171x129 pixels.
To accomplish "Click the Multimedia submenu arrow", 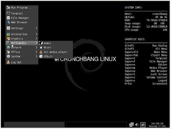I will (x=36, y=43).
